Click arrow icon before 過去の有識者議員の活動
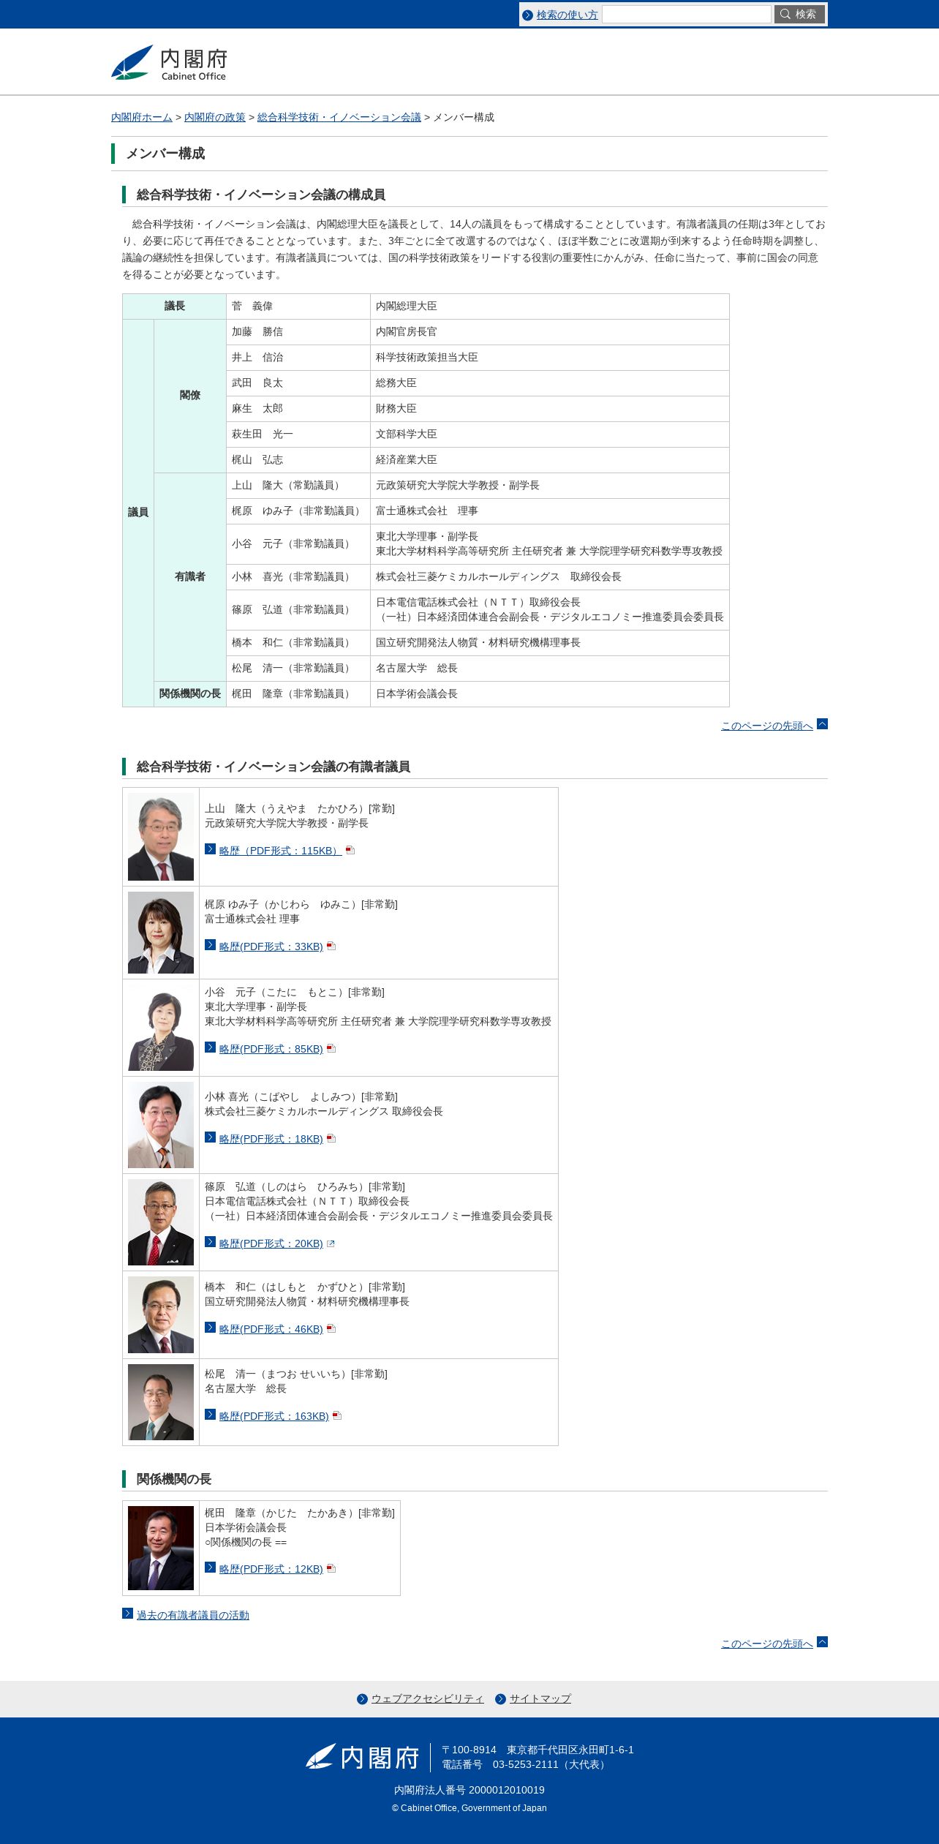The image size is (939, 1844). (x=127, y=1614)
